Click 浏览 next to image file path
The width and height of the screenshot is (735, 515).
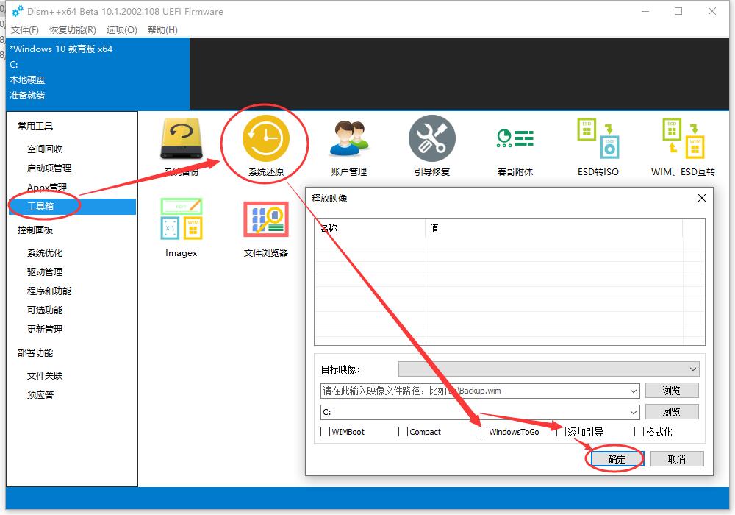(x=672, y=391)
